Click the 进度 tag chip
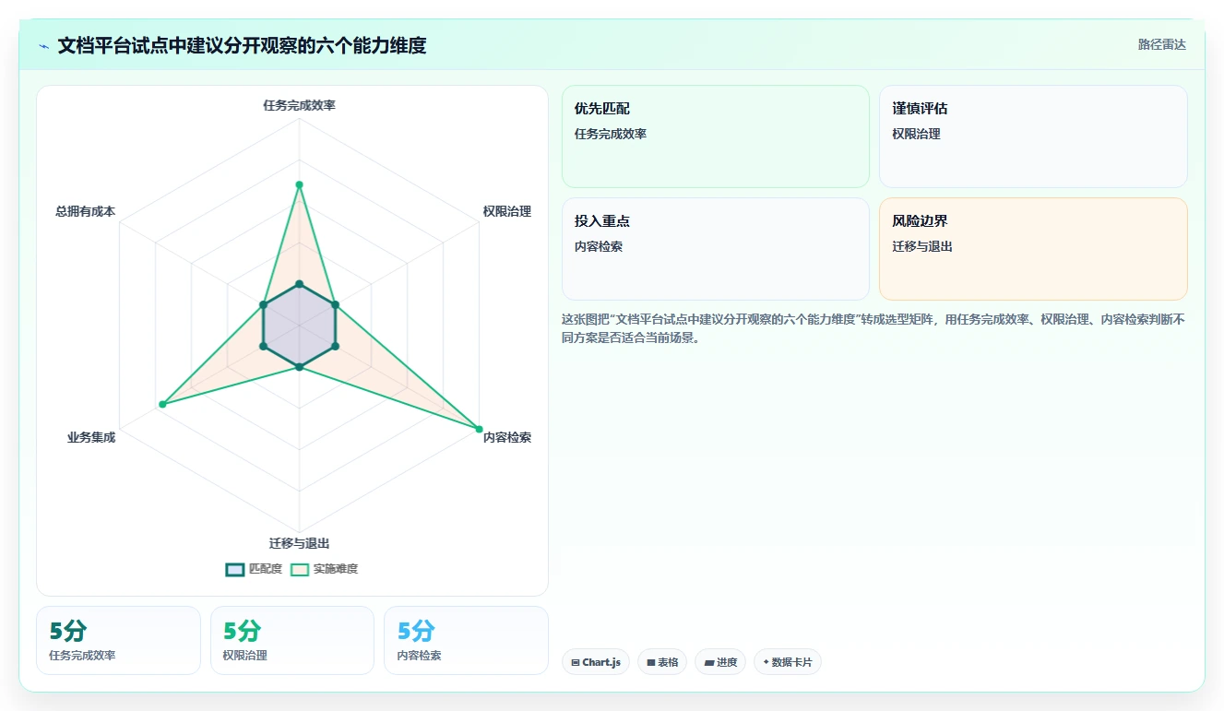This screenshot has width=1224, height=711. coord(720,662)
